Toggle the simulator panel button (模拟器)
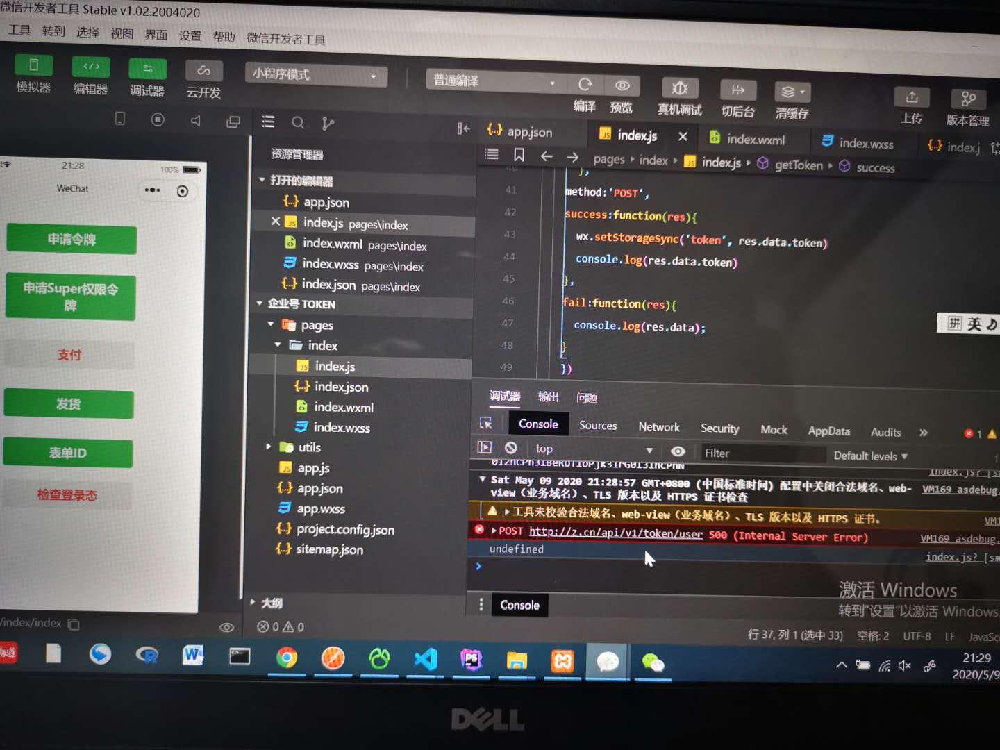 (33, 66)
